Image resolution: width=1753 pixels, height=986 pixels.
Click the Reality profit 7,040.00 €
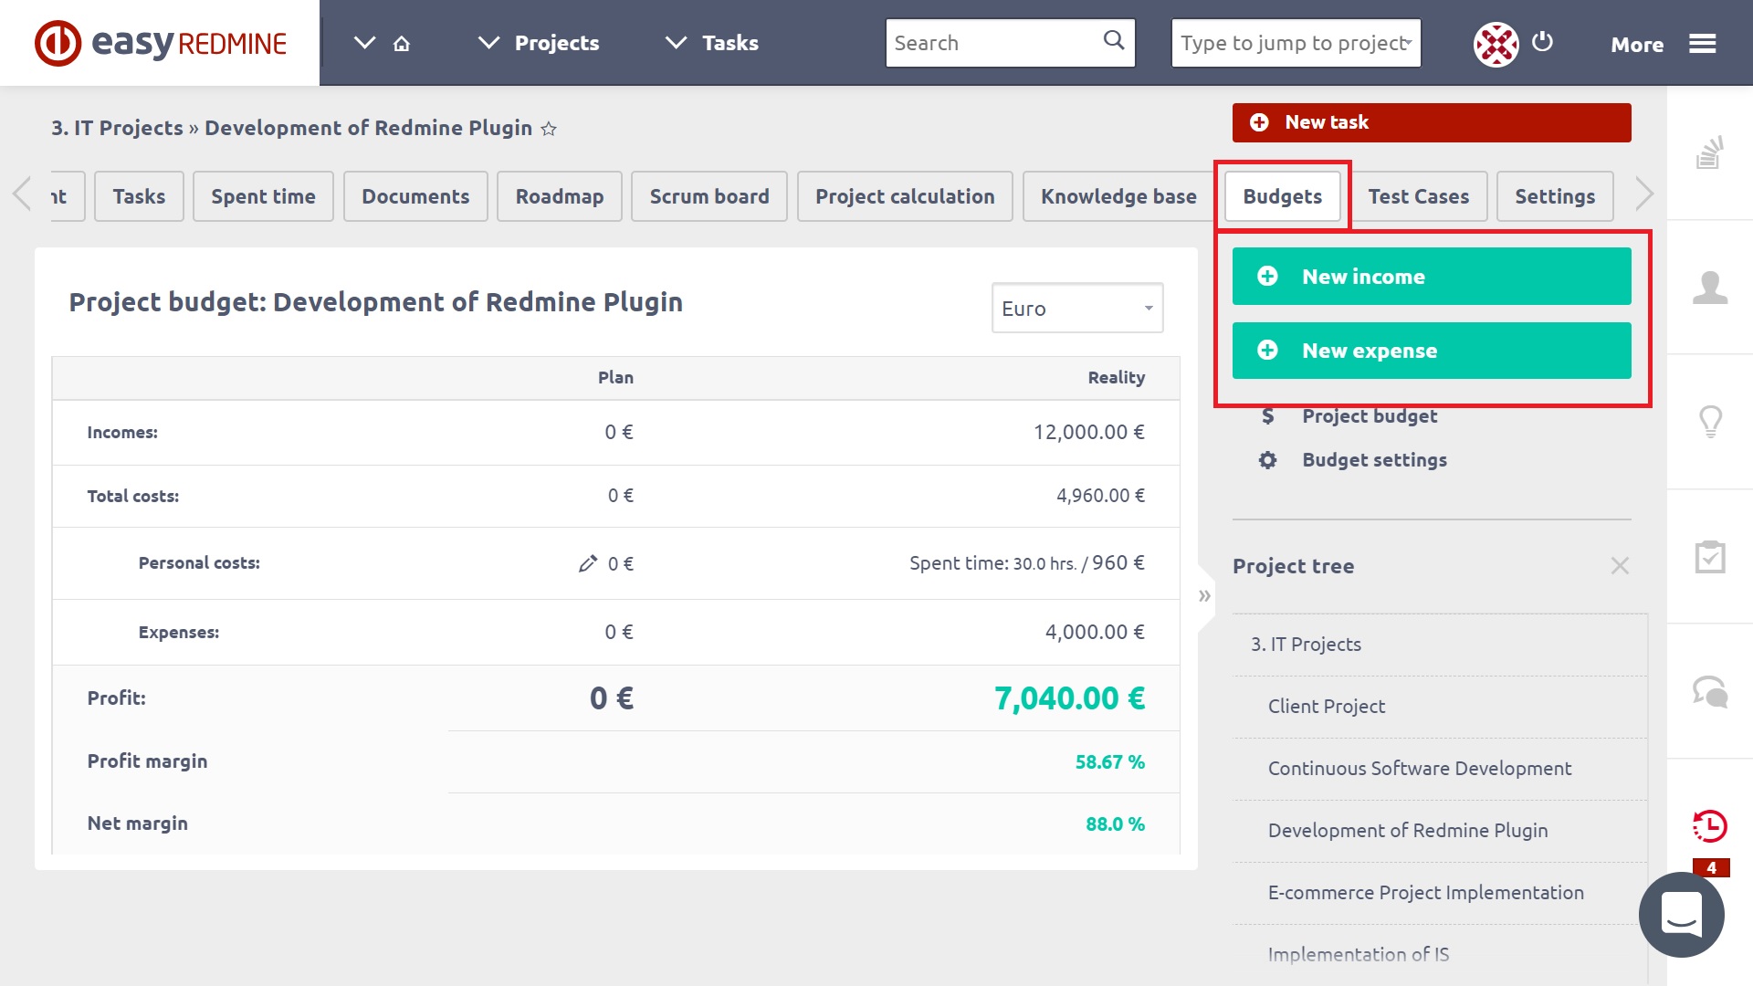(x=1069, y=698)
